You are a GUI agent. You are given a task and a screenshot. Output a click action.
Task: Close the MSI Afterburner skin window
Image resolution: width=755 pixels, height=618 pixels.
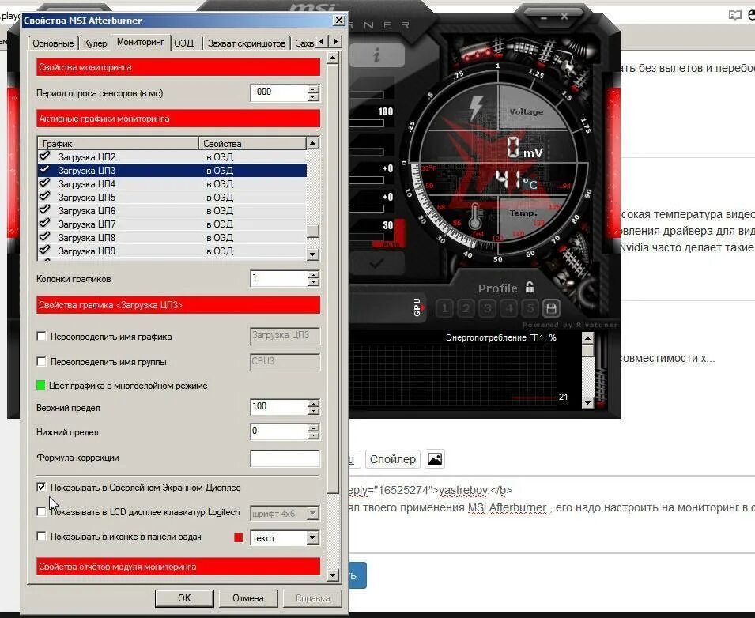[564, 17]
